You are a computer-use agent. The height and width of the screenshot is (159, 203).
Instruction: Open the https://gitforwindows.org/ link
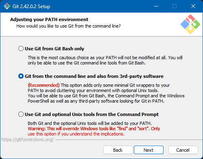pyautogui.click(x=27, y=140)
